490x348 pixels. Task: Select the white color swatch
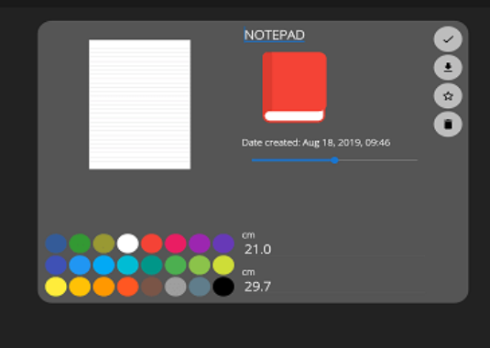[128, 244]
